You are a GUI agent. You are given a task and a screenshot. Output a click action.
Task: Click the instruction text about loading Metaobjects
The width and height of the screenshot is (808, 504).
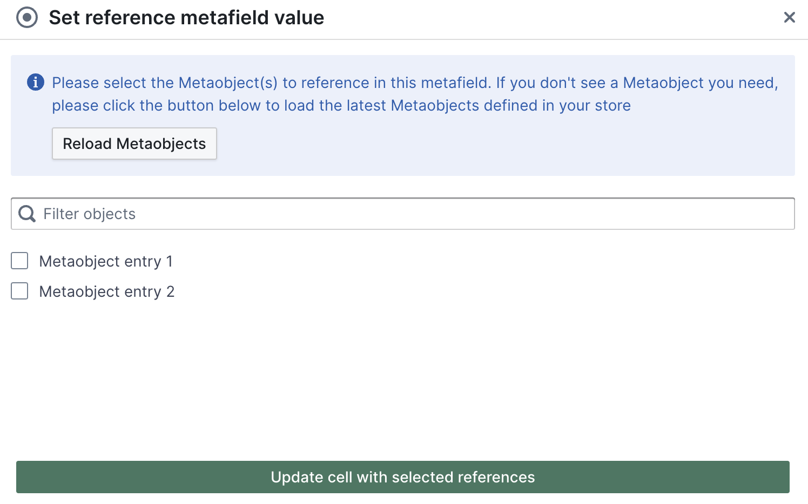click(x=414, y=94)
